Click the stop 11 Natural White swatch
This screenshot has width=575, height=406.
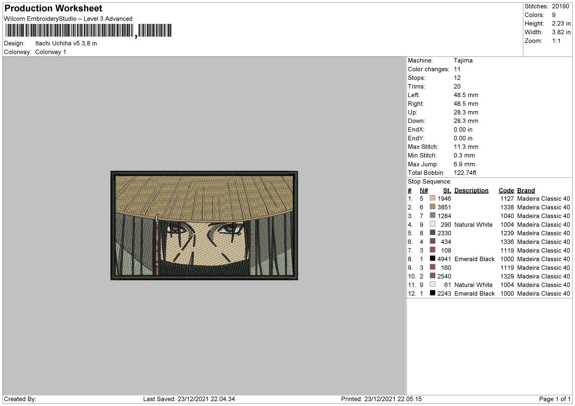coord(433,284)
